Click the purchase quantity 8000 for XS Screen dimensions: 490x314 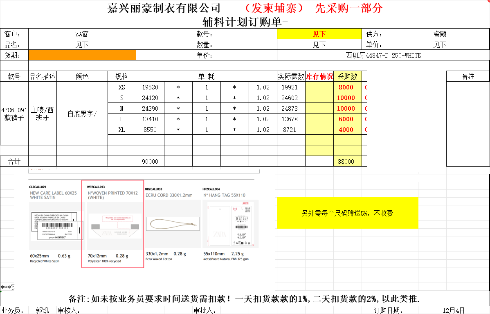click(x=346, y=87)
